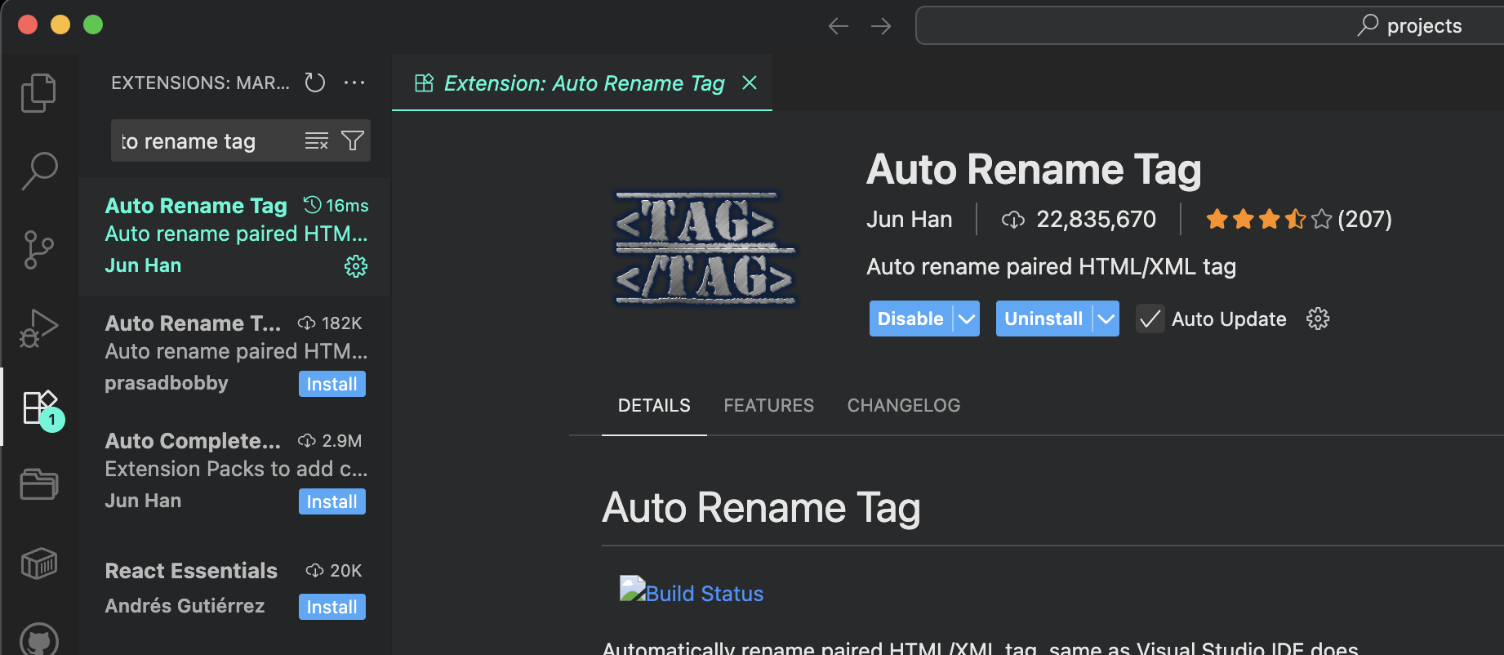Expand the Disable button dropdown arrow
Screen dimensions: 1504x655
[967, 319]
